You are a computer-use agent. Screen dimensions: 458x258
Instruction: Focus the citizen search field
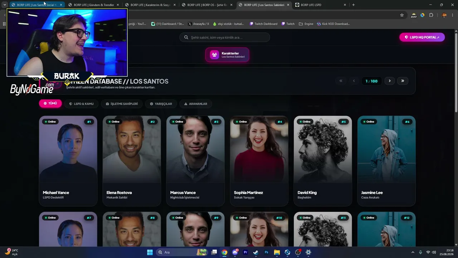225,37
